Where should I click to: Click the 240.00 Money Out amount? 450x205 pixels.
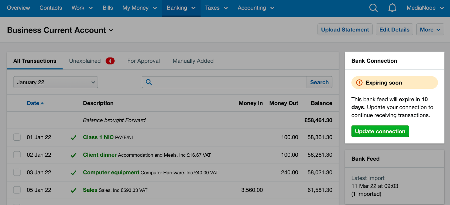[x=289, y=172]
